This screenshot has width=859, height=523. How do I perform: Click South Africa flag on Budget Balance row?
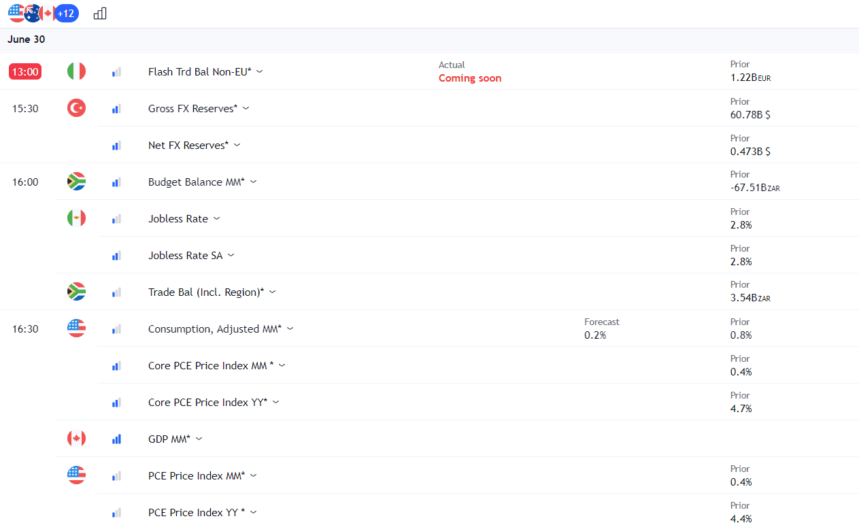(x=76, y=182)
